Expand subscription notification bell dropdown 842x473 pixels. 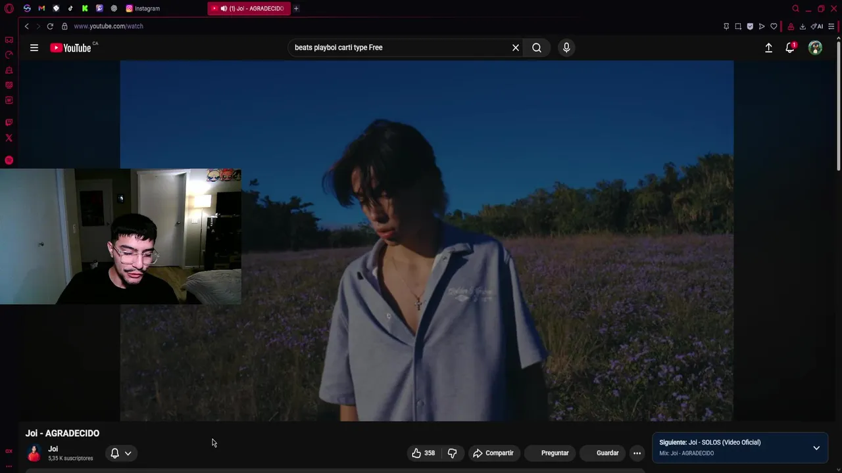click(121, 453)
